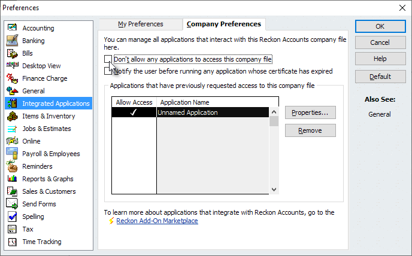Viewport: 412px width, 256px height.
Task: Click the Send Forms envelope icon
Action: point(12,204)
